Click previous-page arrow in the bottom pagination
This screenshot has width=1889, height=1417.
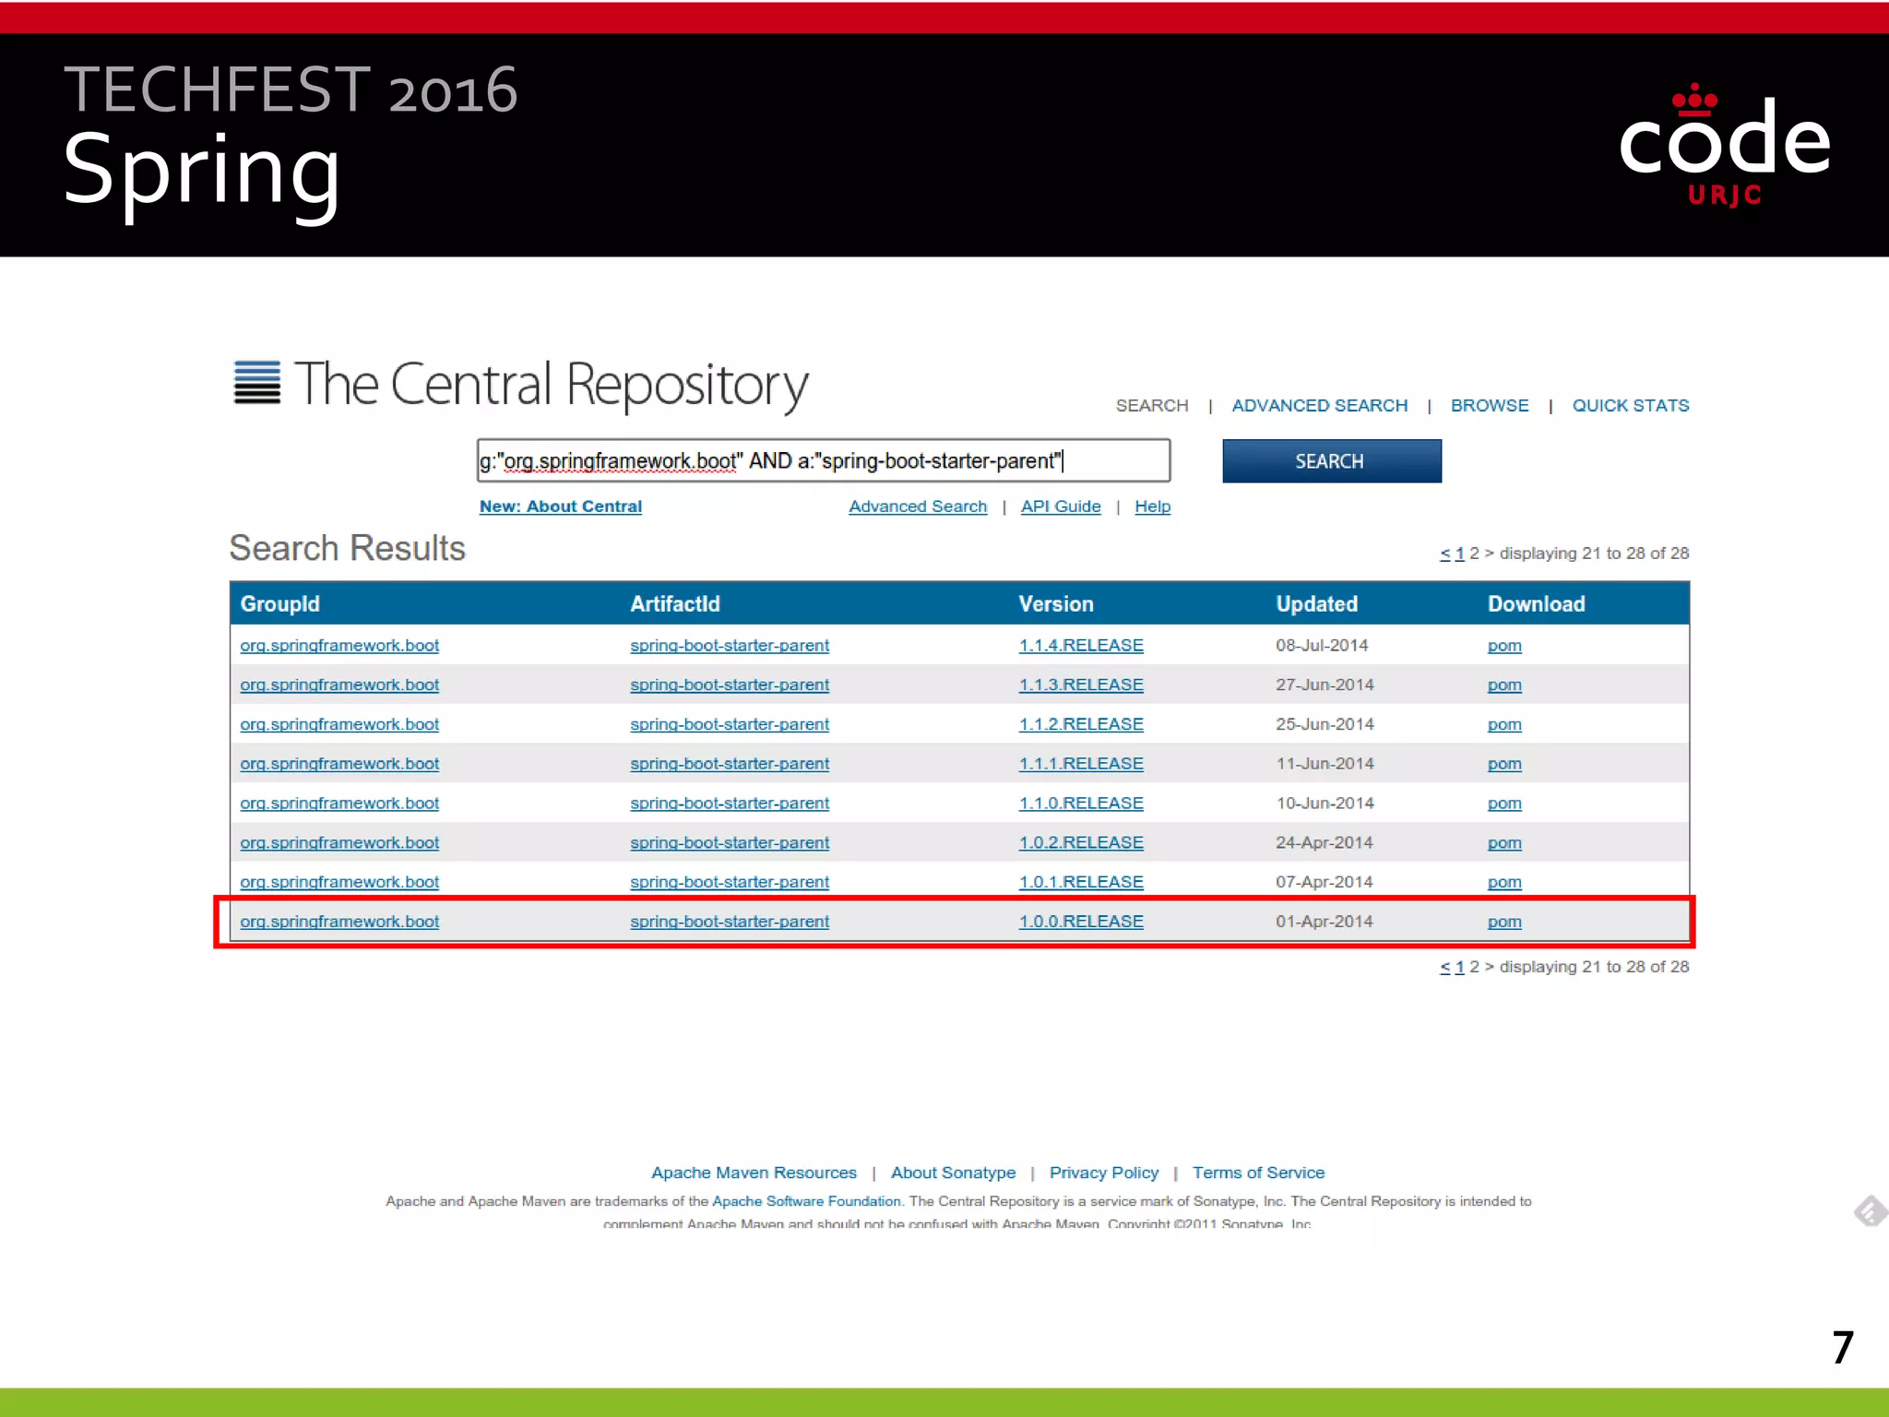1444,967
